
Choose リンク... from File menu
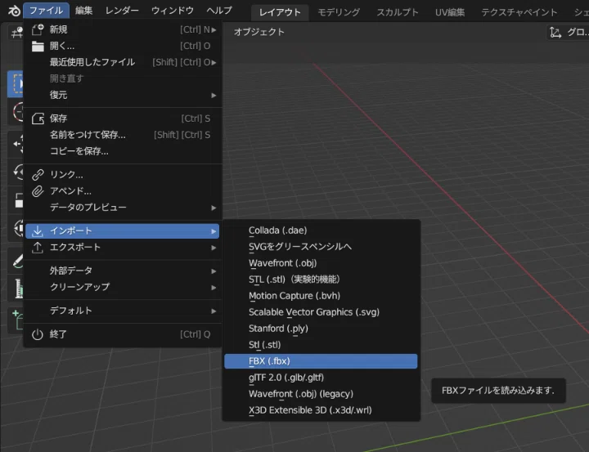coord(123,175)
